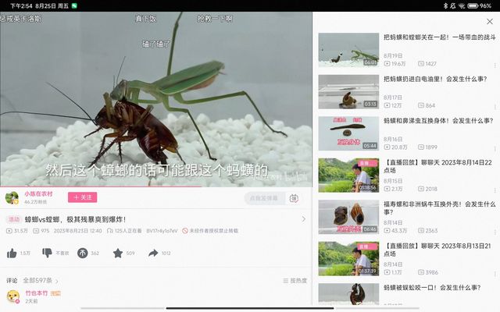Open thumbnail of 蚂蟥被蜈蚣咬一口 video
The width and height of the screenshot is (500, 312).
pos(348,294)
